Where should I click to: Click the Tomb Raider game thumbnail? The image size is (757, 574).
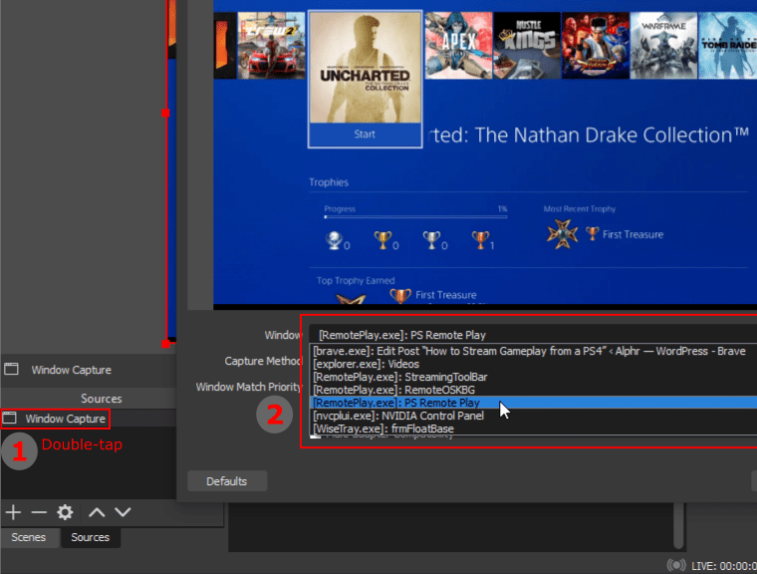728,46
